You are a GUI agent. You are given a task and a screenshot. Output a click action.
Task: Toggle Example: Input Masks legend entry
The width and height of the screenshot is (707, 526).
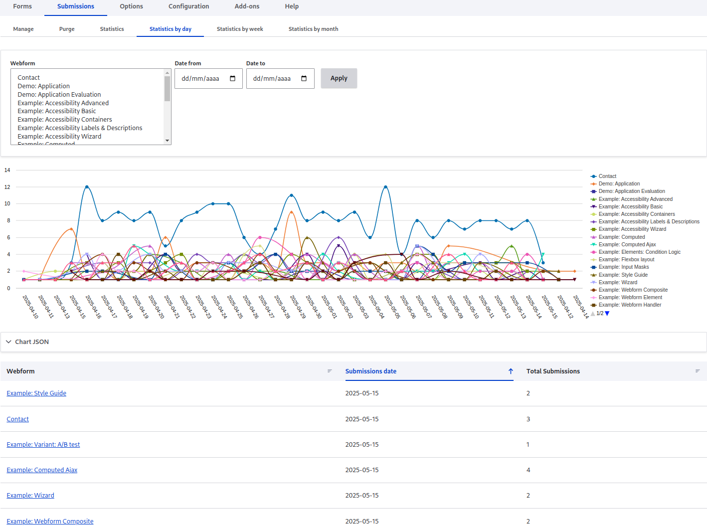(620, 267)
